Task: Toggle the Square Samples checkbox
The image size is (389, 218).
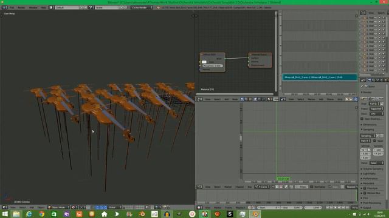Action: click(x=374, y=140)
